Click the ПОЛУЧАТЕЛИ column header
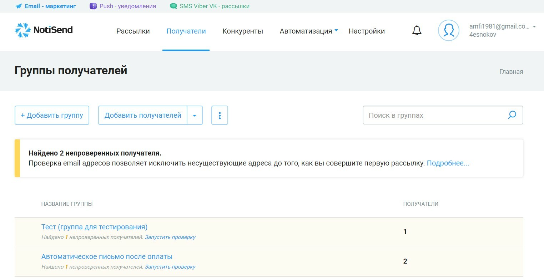544x280 pixels. pos(420,204)
